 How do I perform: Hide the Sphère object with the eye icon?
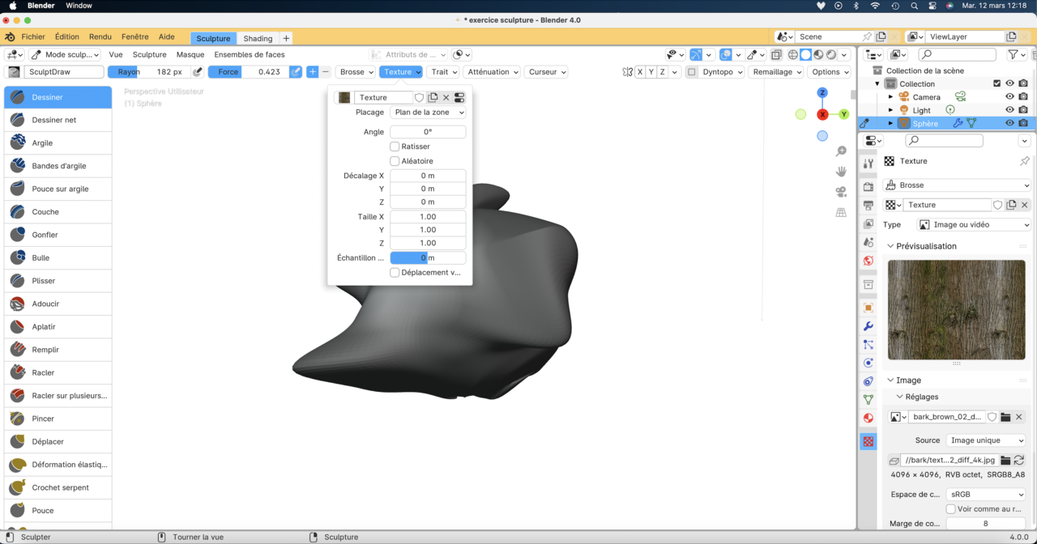[1009, 123]
